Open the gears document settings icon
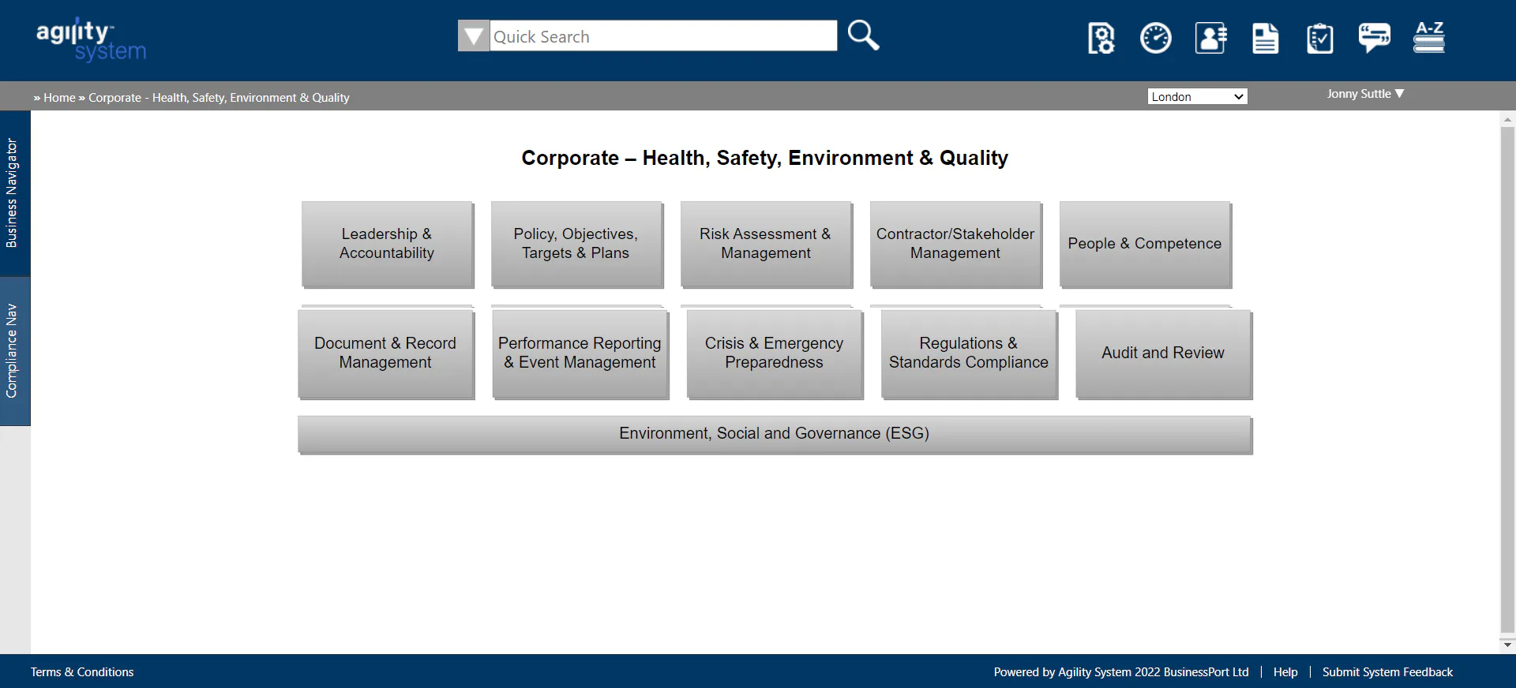 coord(1101,38)
